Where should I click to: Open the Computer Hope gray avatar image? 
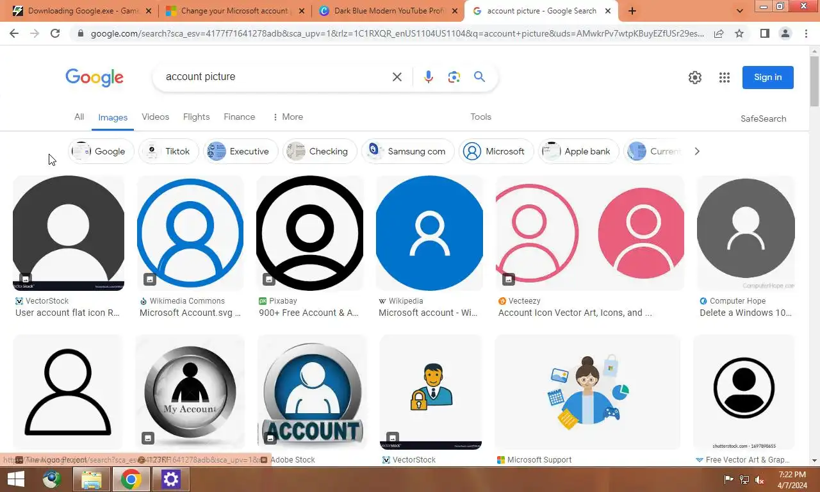(746, 233)
